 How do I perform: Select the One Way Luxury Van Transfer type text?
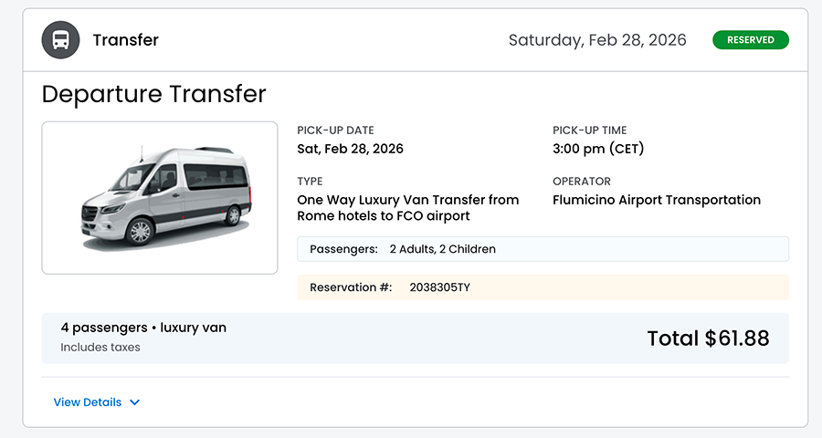(x=408, y=208)
